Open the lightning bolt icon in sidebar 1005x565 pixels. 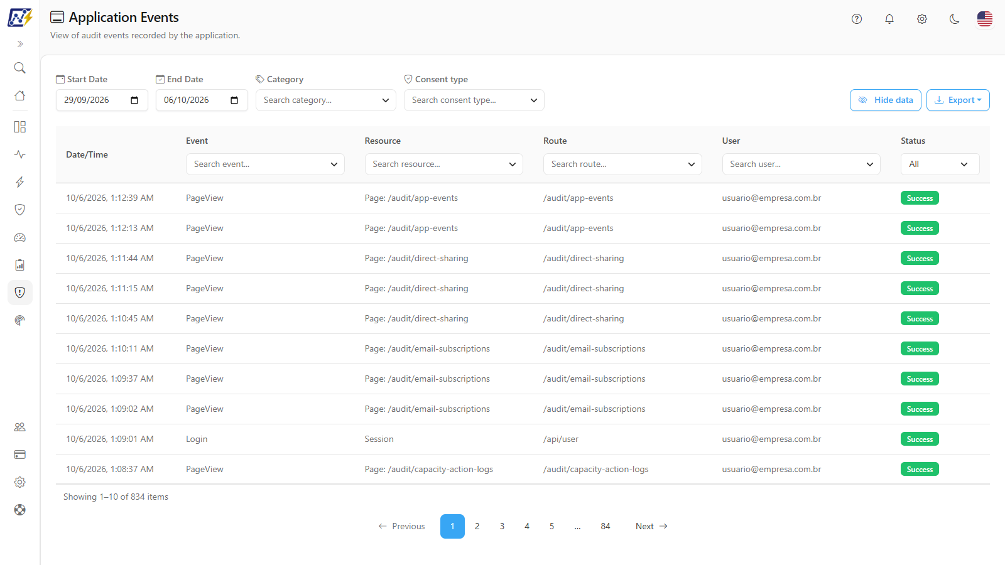tap(20, 182)
